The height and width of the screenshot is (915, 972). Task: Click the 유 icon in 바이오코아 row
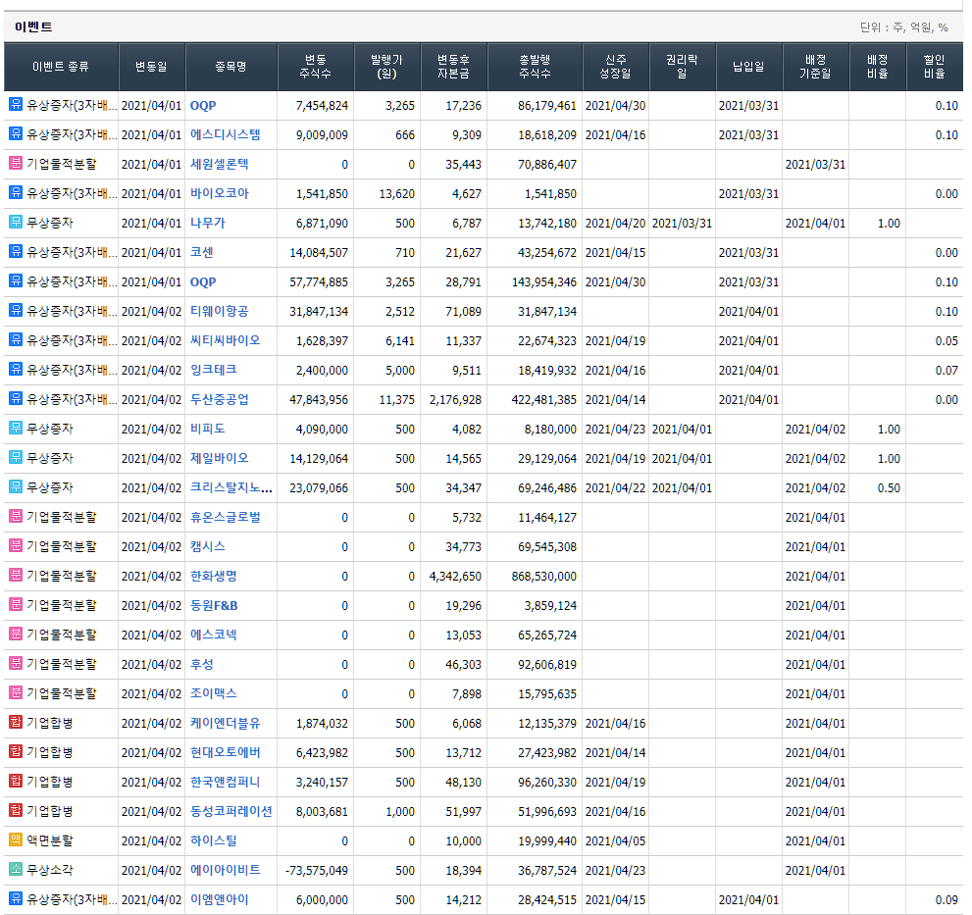pyautogui.click(x=16, y=193)
